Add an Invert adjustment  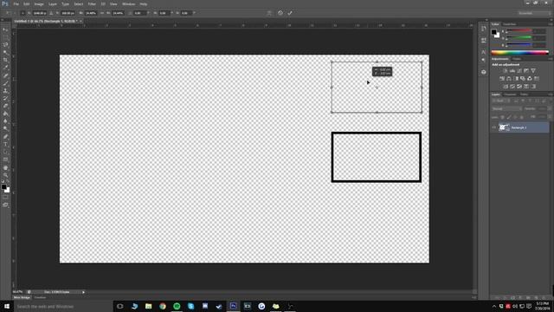pos(506,87)
